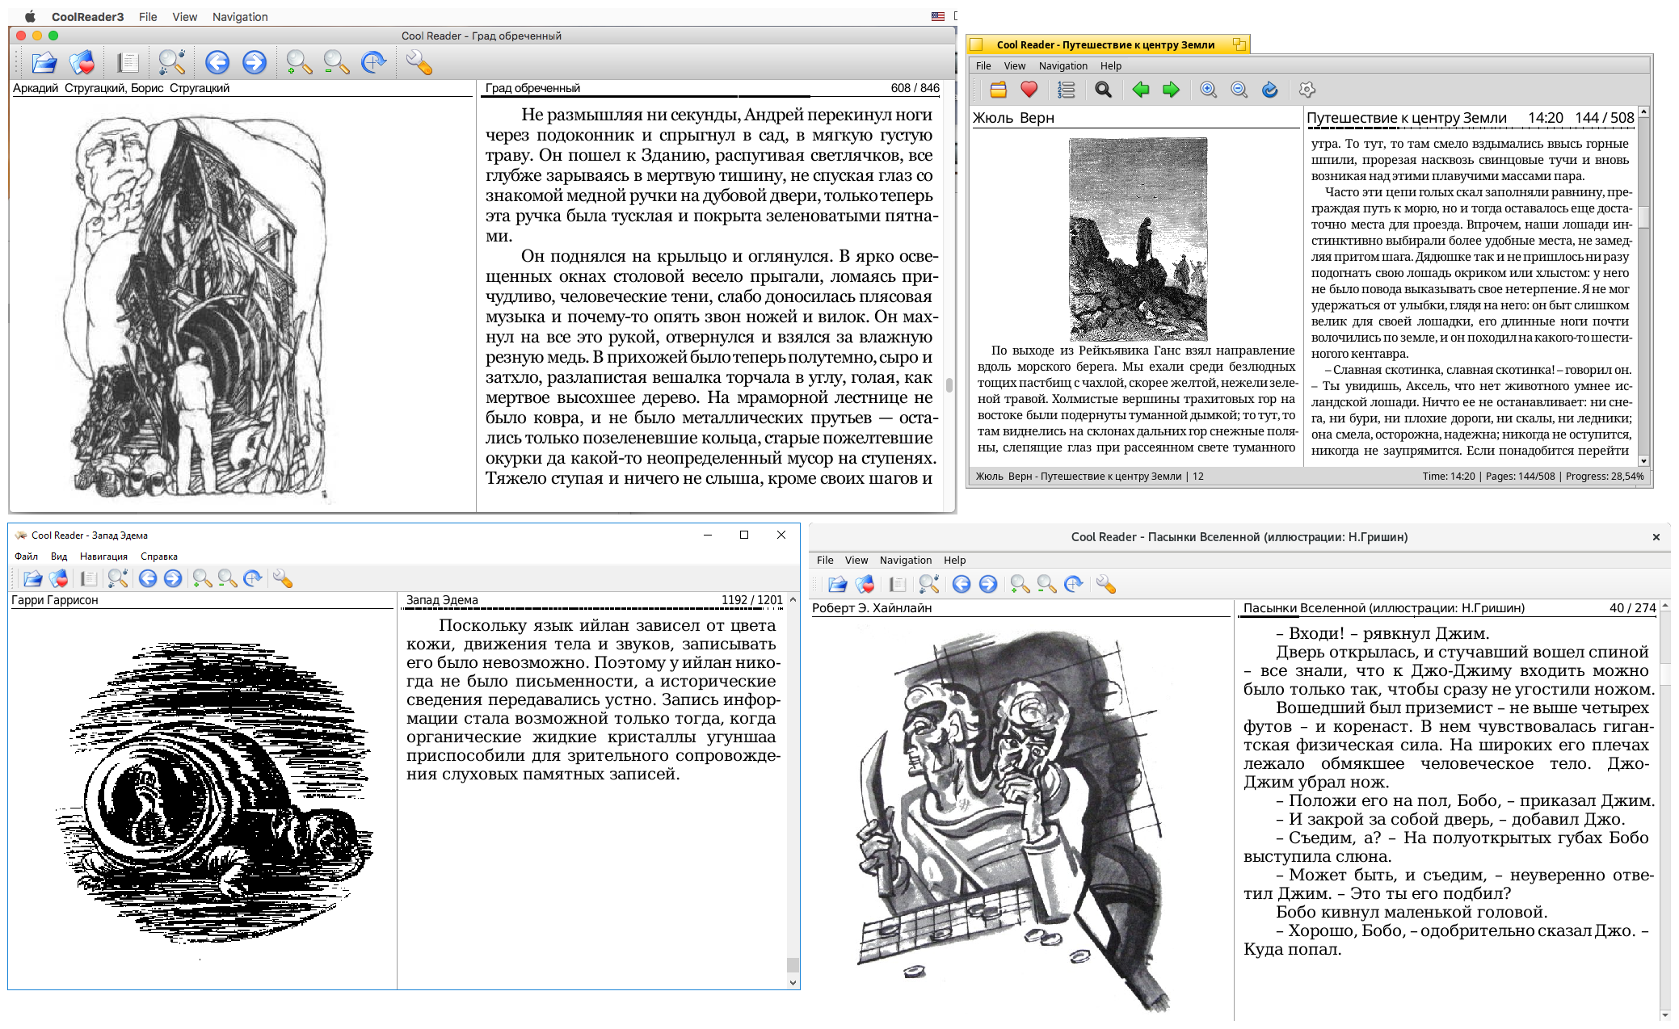Blue rotate icon in Путешествие window

point(1270,90)
